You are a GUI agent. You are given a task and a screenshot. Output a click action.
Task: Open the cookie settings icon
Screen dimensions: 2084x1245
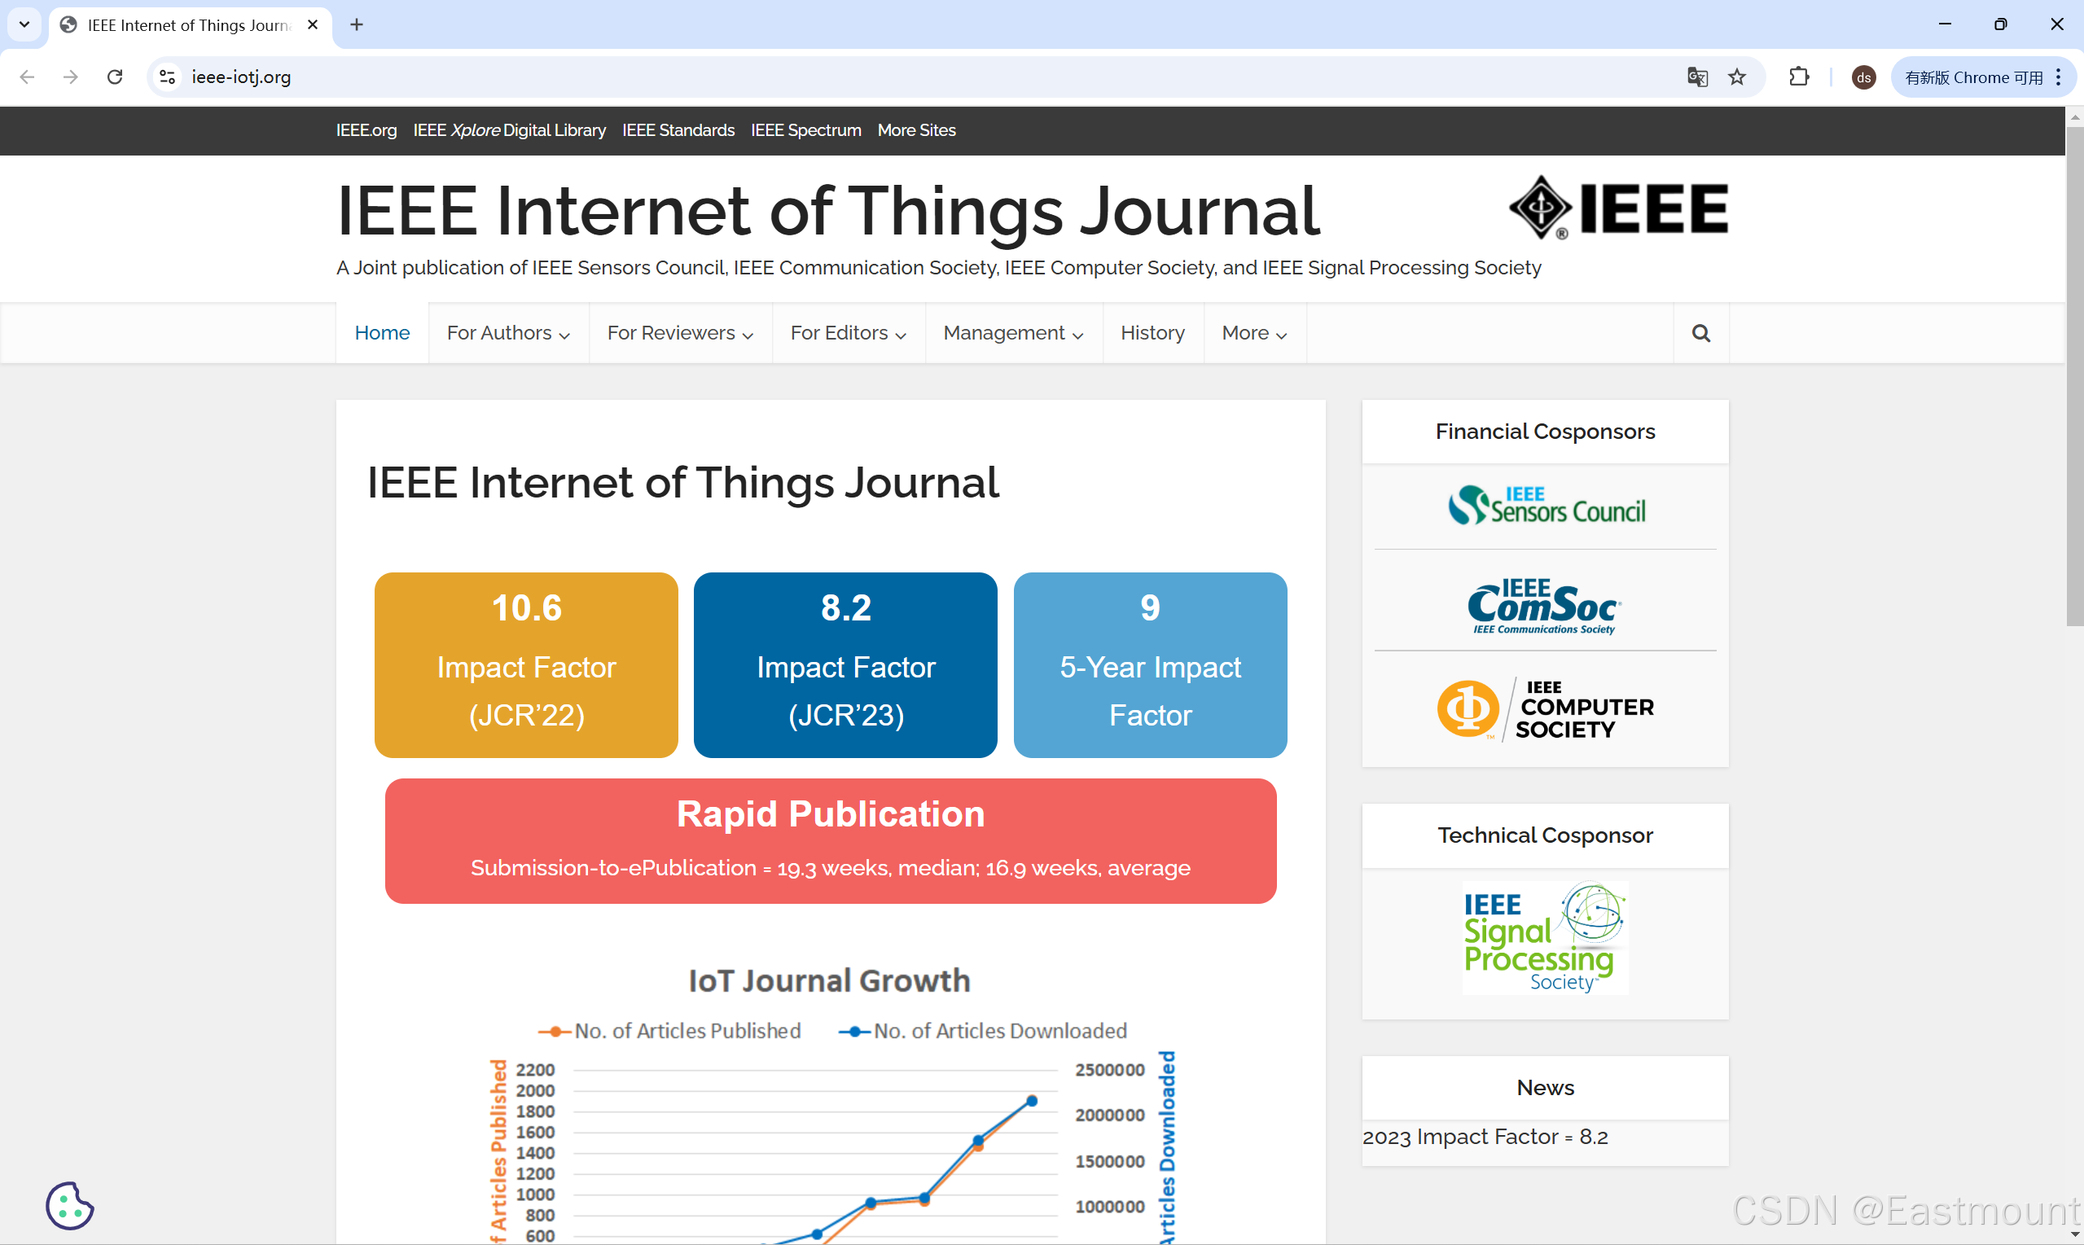click(70, 1206)
